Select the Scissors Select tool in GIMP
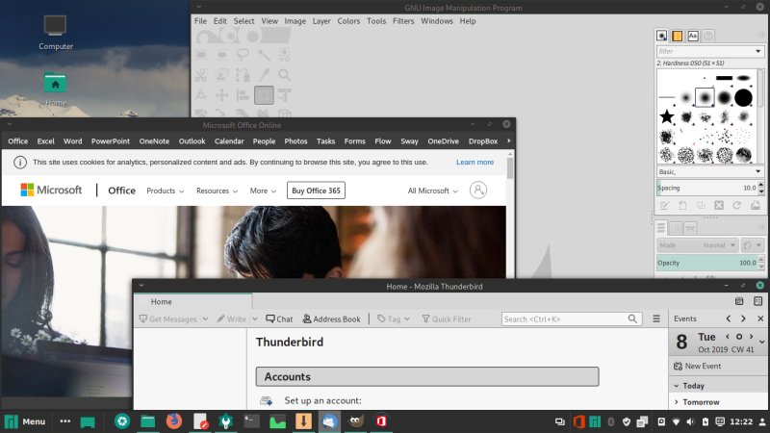Image resolution: width=770 pixels, height=433 pixels. 201,75
